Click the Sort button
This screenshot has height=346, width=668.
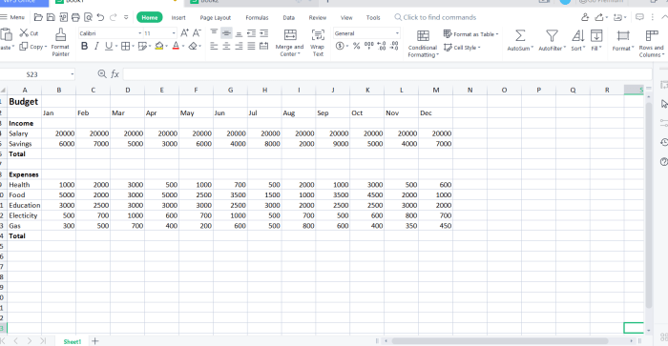578,40
